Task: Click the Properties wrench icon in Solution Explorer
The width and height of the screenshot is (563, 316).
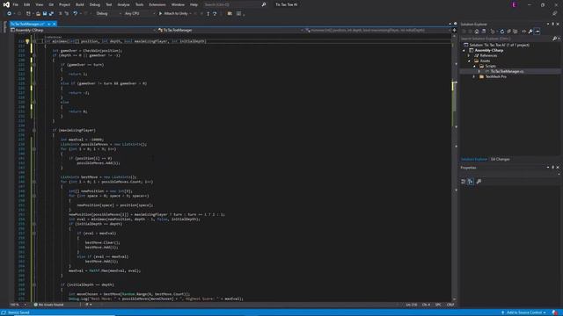Action: pyautogui.click(x=530, y=32)
